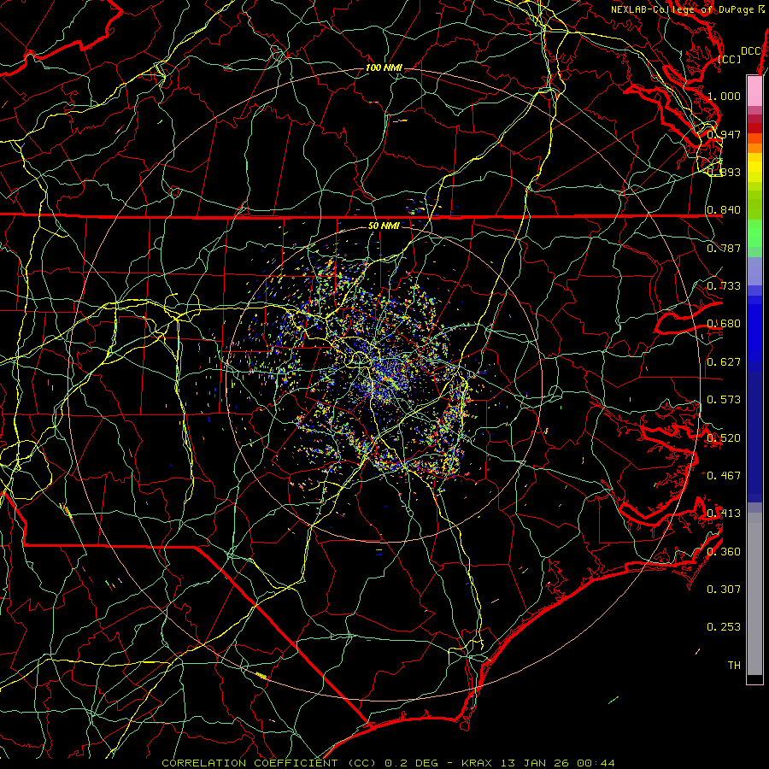769x769 pixels.
Task: Pick the bright green segment of the color bar
Action: click(754, 233)
